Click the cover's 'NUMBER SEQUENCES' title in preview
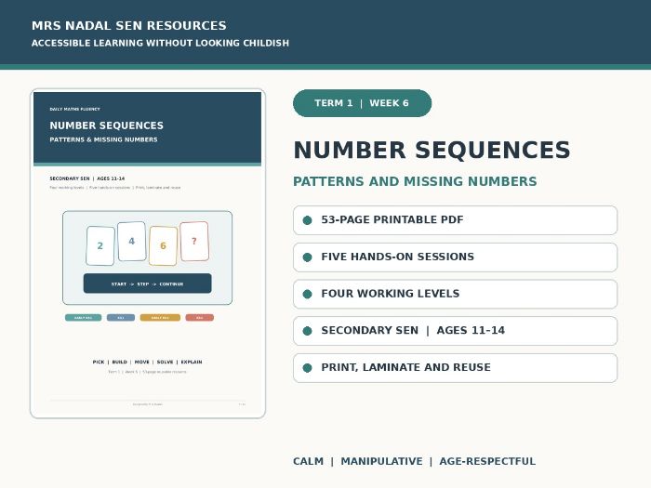Screen dimensions: 651x488 [x=107, y=125]
